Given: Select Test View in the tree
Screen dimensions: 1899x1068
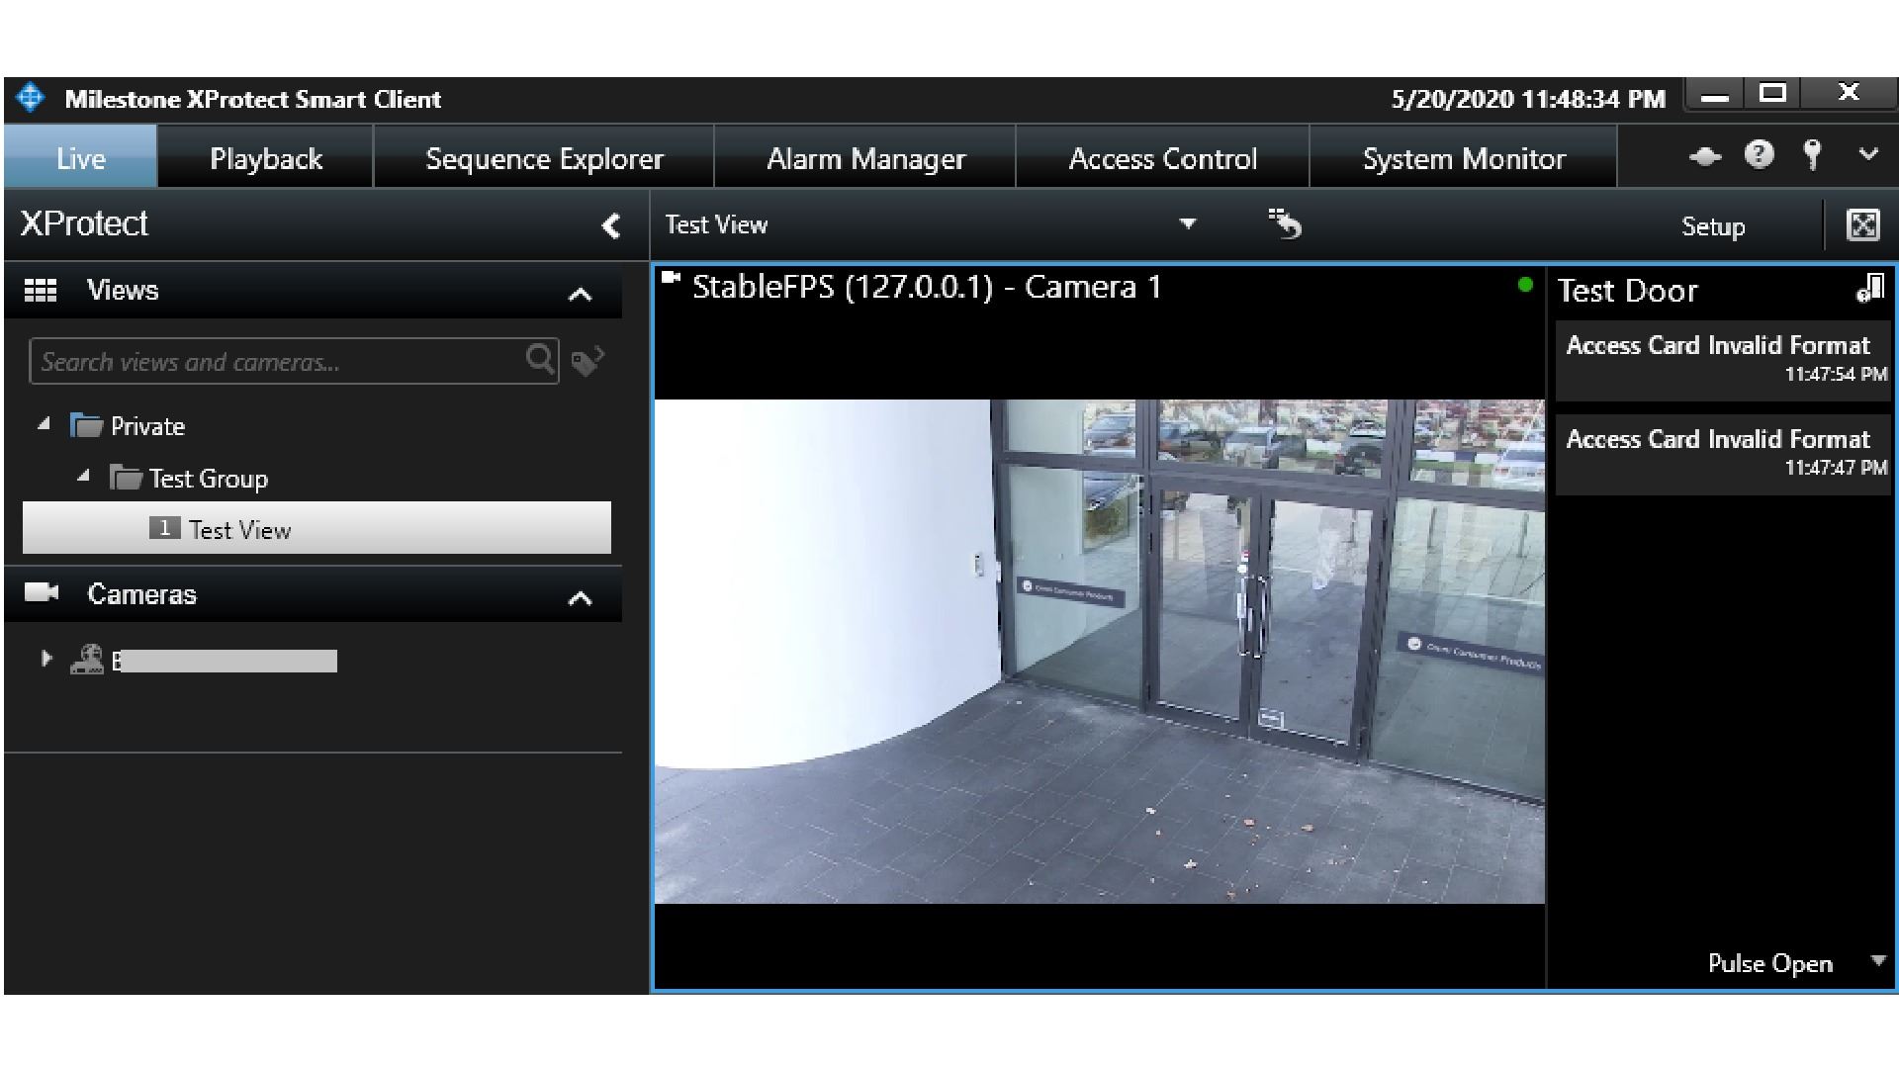Looking at the screenshot, I should coord(316,528).
